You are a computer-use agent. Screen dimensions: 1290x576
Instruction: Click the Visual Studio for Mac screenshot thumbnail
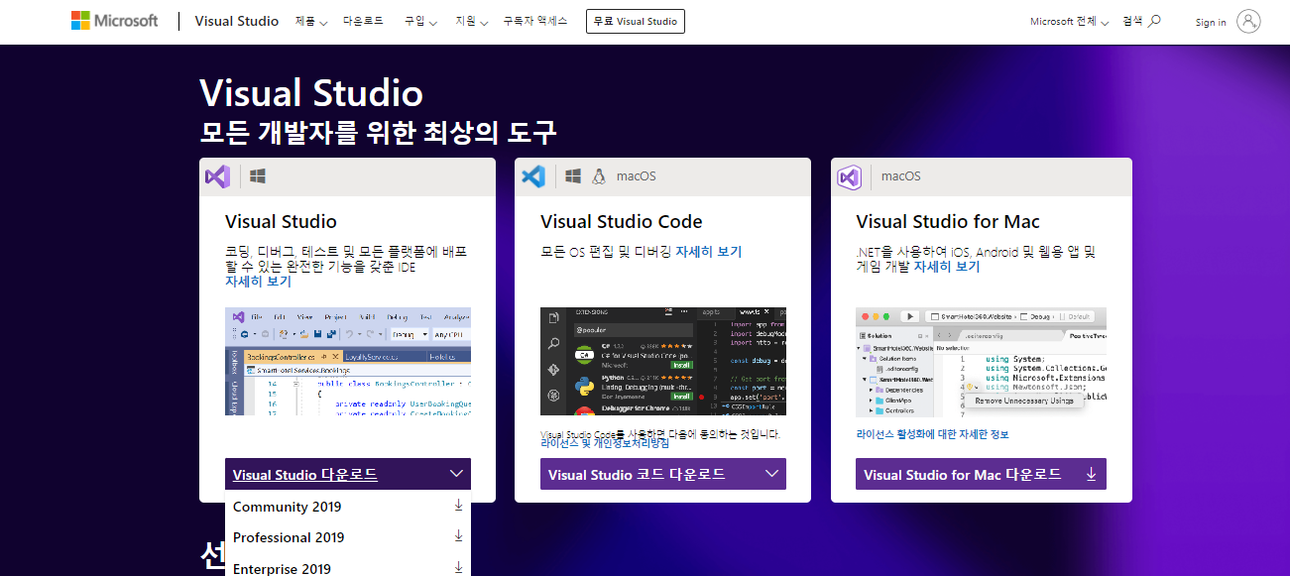(981, 362)
